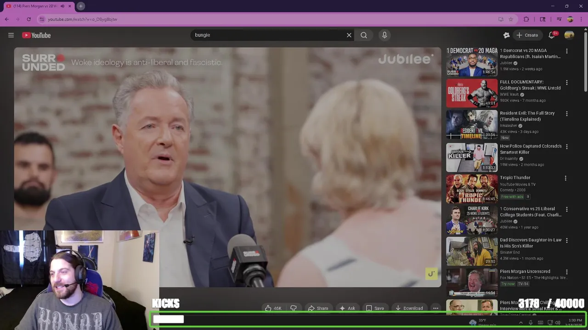Image resolution: width=588 pixels, height=330 pixels.
Task: Open options for Goldberg's Streak video
Action: tap(566, 83)
